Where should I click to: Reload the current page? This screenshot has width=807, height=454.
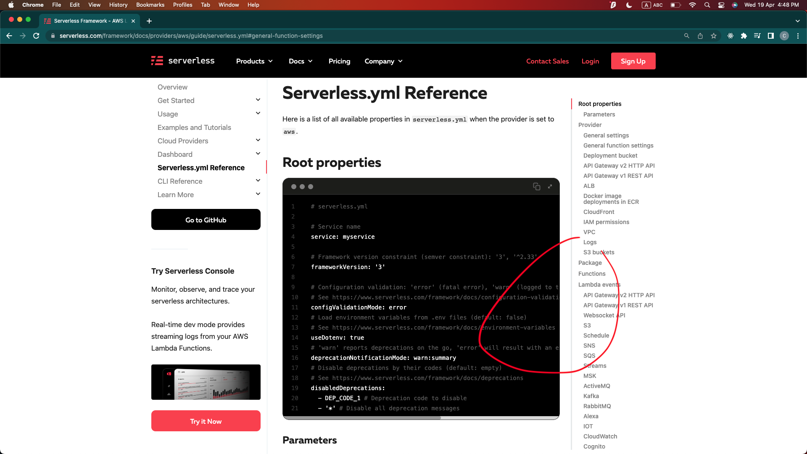pyautogui.click(x=37, y=36)
